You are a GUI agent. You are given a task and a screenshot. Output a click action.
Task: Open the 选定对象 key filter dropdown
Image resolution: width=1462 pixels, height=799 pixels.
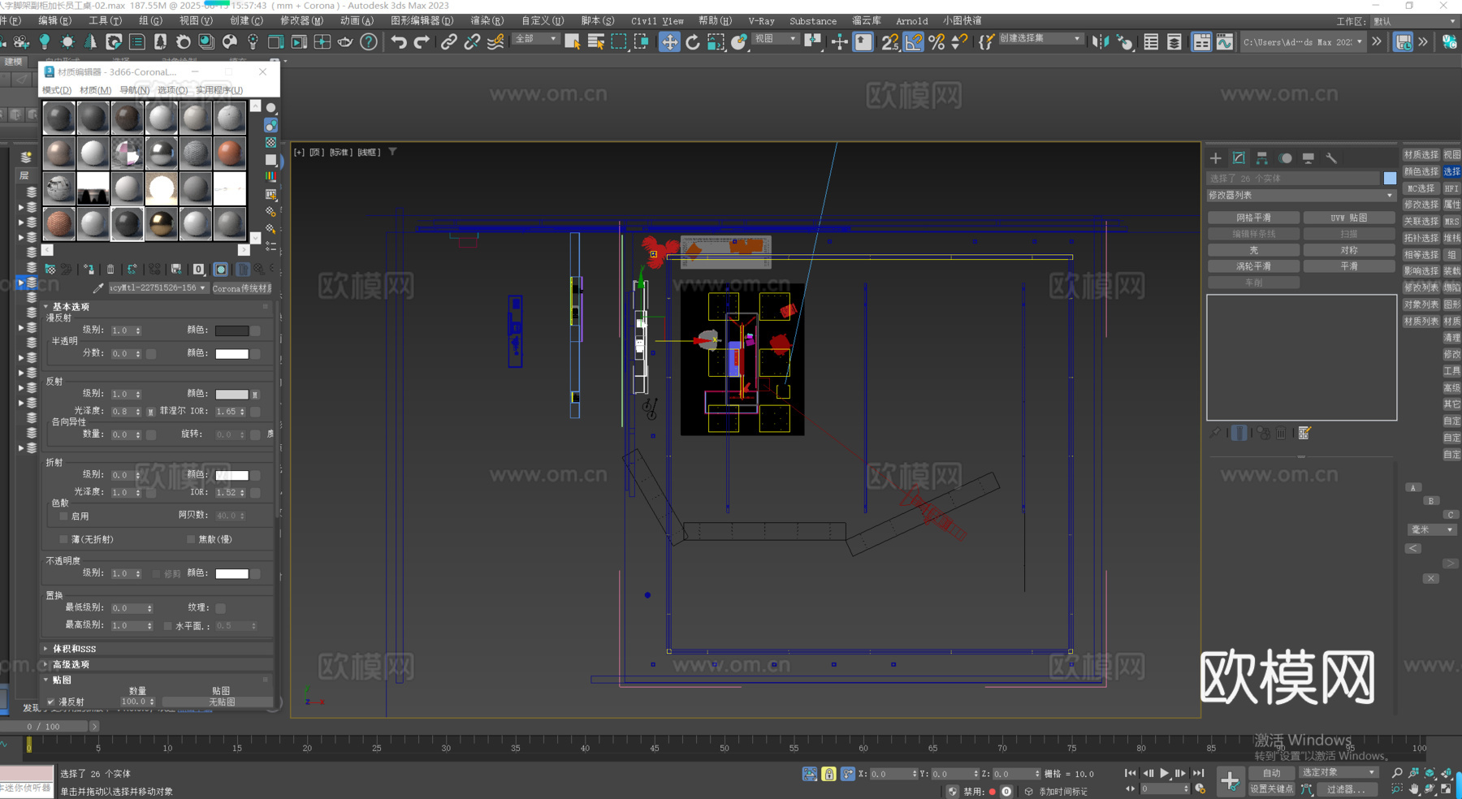pos(1338,773)
